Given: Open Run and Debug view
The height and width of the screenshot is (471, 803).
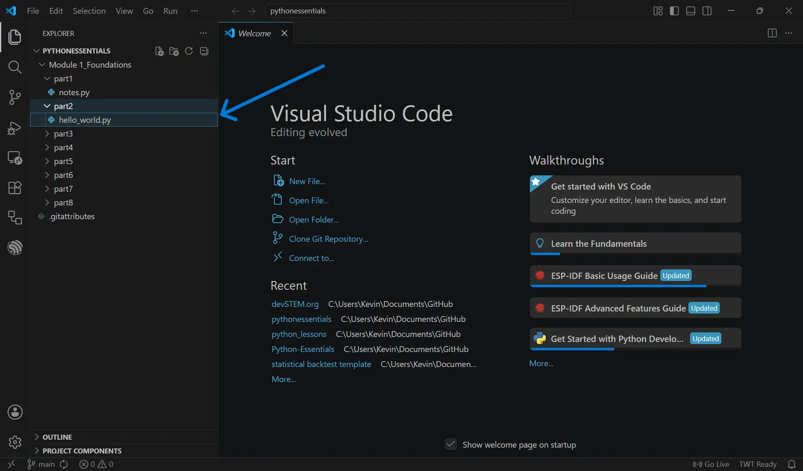Looking at the screenshot, I should pyautogui.click(x=15, y=127).
